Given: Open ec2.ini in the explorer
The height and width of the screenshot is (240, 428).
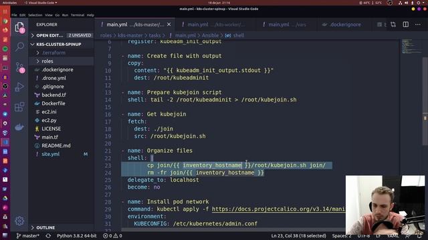Looking at the screenshot, I should coord(62,112).
